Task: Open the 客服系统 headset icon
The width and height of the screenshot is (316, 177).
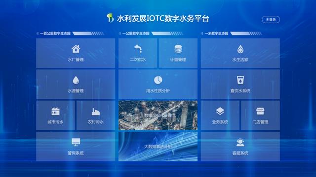Action: pyautogui.click(x=240, y=143)
